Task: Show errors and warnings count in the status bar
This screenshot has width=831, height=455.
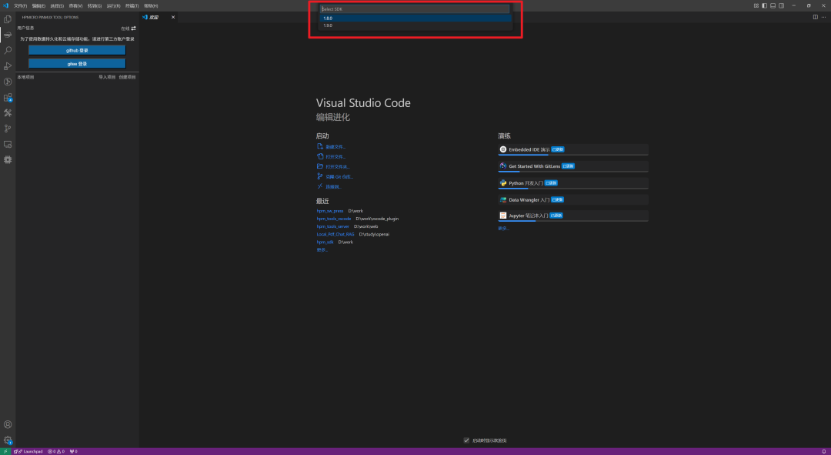Action: coord(55,451)
